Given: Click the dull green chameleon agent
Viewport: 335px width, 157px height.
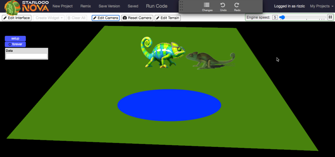Looking at the screenshot, I should click(x=210, y=61).
